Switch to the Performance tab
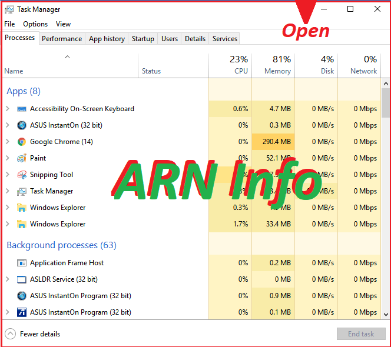The height and width of the screenshot is (347, 391). [62, 39]
